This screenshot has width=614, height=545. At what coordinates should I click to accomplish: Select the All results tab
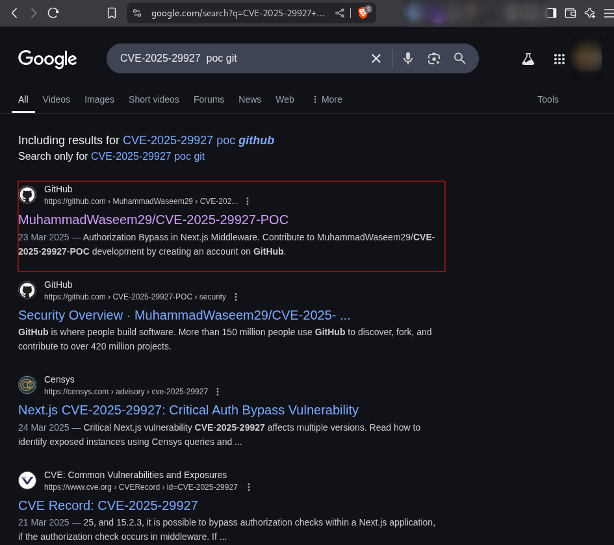(23, 99)
